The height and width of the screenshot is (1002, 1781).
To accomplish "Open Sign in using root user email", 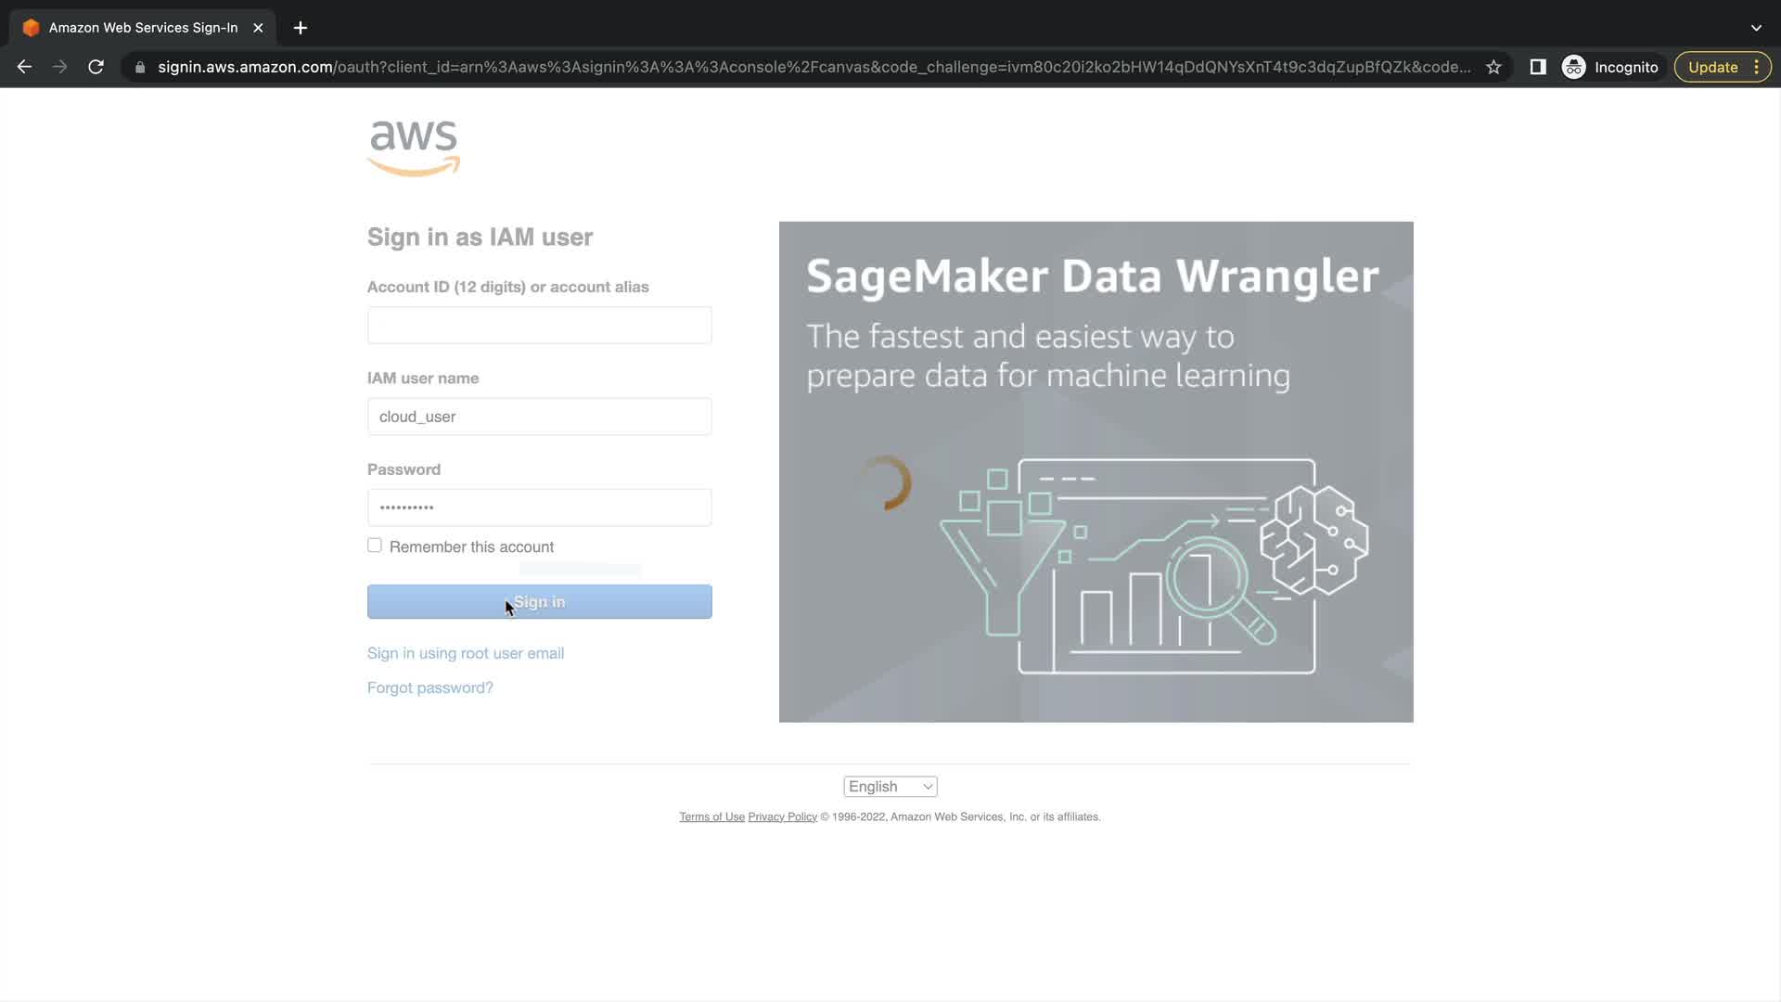I will 466,653.
